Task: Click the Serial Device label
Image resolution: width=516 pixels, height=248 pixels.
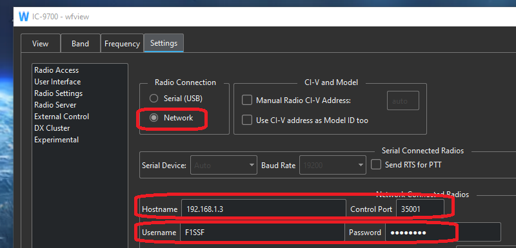Action: click(164, 165)
